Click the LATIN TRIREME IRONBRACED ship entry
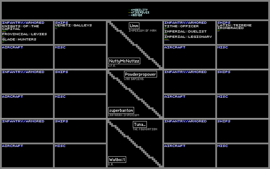The width and height of the screenshot is (270, 169). pos(234,26)
